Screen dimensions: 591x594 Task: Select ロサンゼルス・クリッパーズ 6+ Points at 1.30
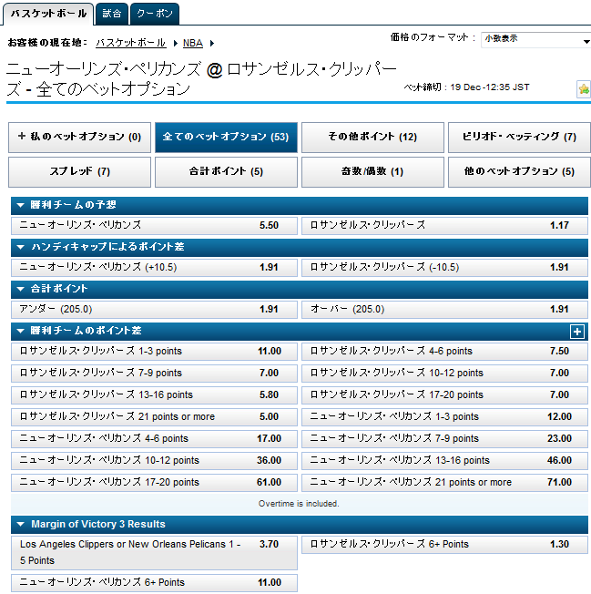coord(443,545)
